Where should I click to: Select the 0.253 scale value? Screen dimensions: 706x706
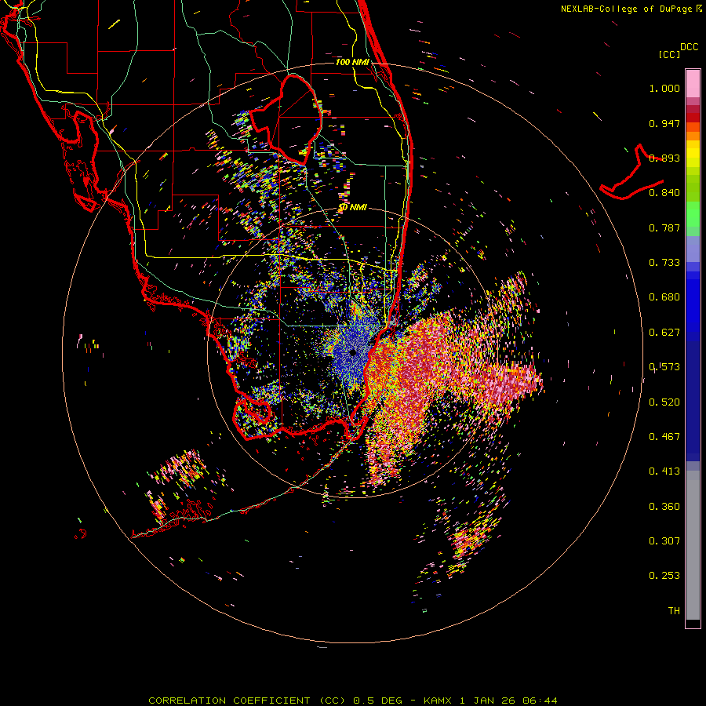pos(664,576)
